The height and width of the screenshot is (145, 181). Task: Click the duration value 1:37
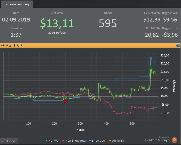point(16,35)
